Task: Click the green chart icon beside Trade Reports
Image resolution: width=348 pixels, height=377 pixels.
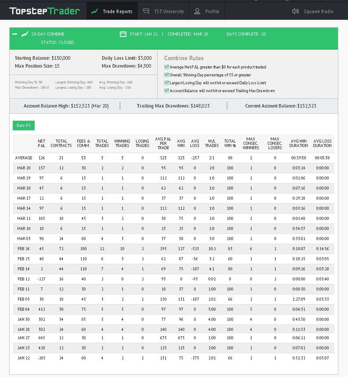Action: 94,11
